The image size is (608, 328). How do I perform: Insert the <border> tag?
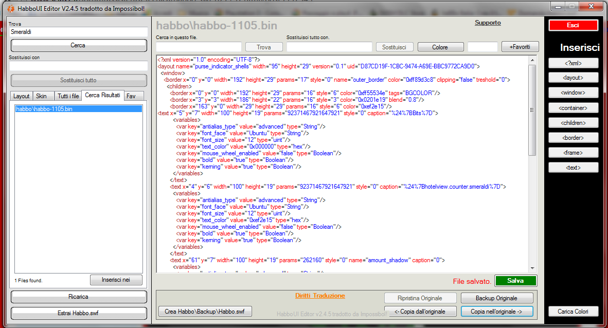pos(573,138)
